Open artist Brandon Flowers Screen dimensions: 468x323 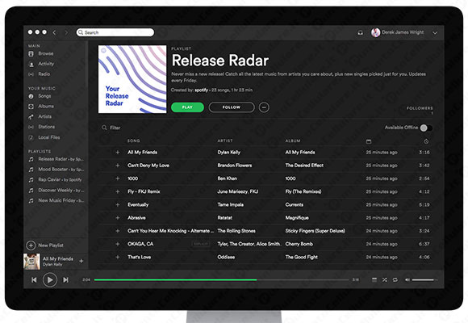coord(235,166)
